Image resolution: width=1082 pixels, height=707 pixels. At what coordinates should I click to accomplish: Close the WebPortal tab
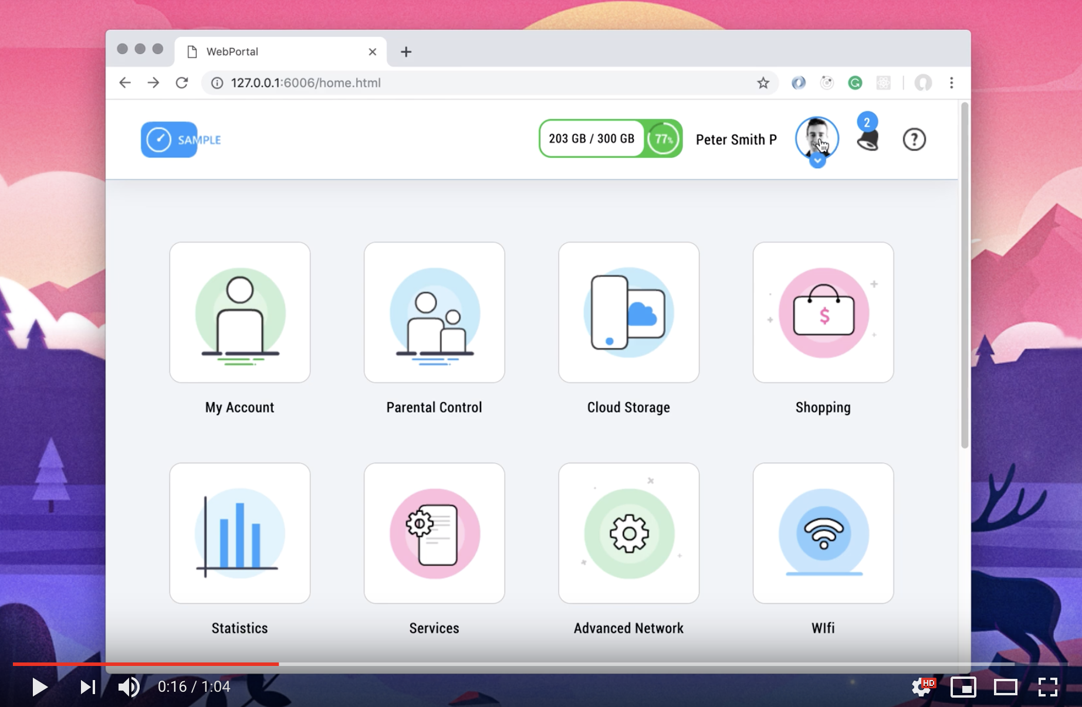(x=373, y=52)
